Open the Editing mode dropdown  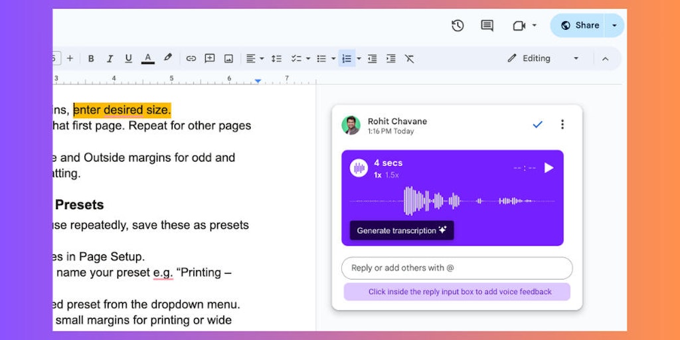[x=543, y=58]
